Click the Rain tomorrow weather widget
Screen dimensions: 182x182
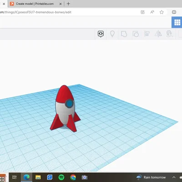point(151,177)
